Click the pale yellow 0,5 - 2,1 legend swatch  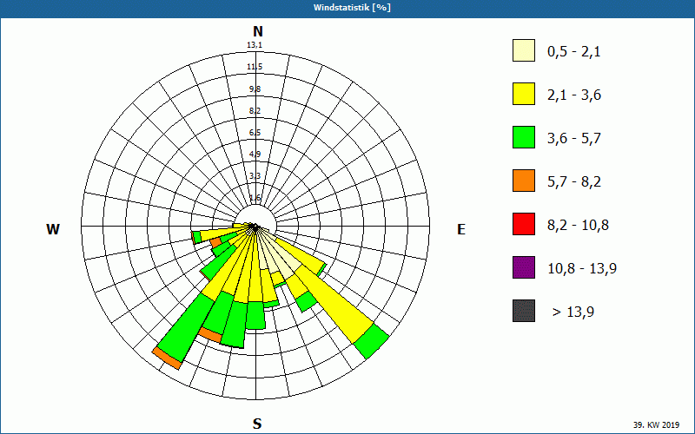click(x=524, y=50)
